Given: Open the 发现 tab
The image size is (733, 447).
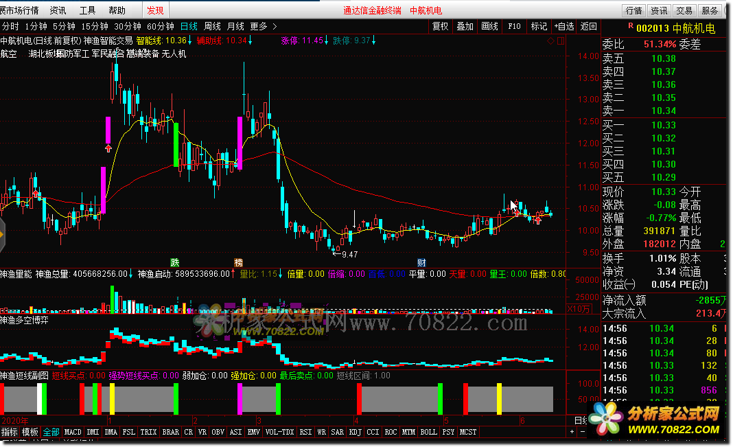Looking at the screenshot, I should [x=155, y=10].
